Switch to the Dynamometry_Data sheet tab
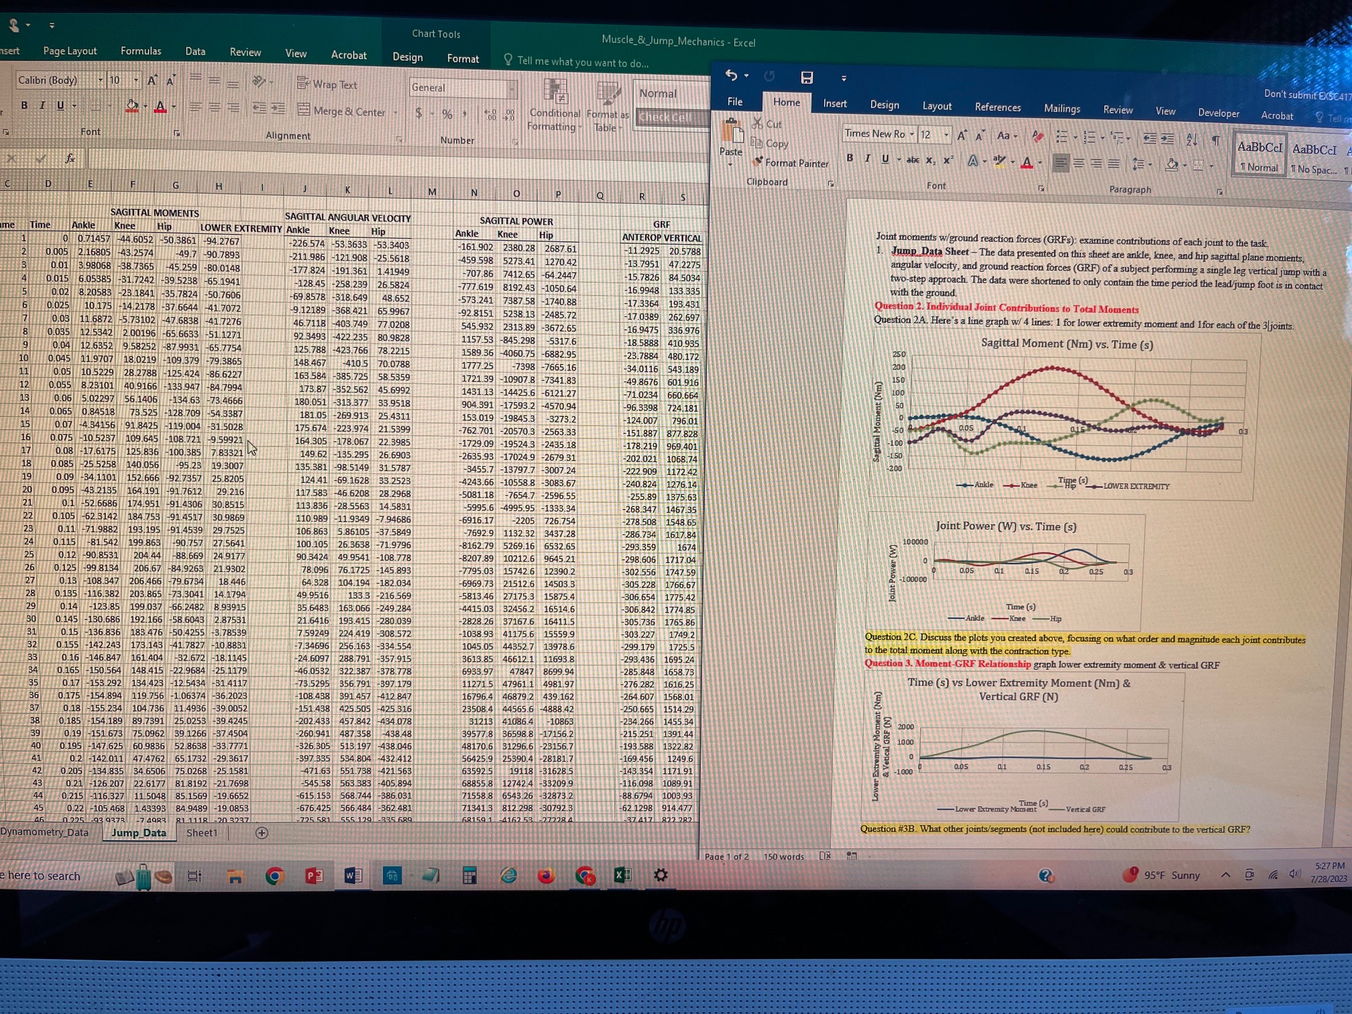This screenshot has height=1014, width=1352. point(44,832)
